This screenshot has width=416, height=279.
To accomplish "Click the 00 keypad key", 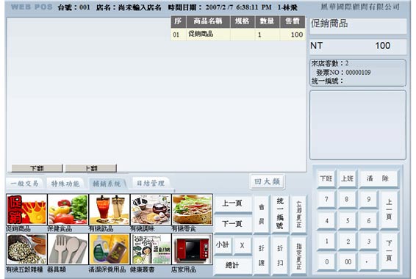I will coord(348,262).
